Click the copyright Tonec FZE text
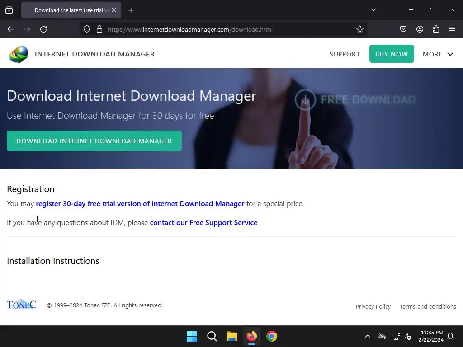The image size is (463, 347). pyautogui.click(x=105, y=305)
